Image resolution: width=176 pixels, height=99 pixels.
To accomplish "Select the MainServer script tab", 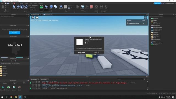I will click(x=48, y=15).
